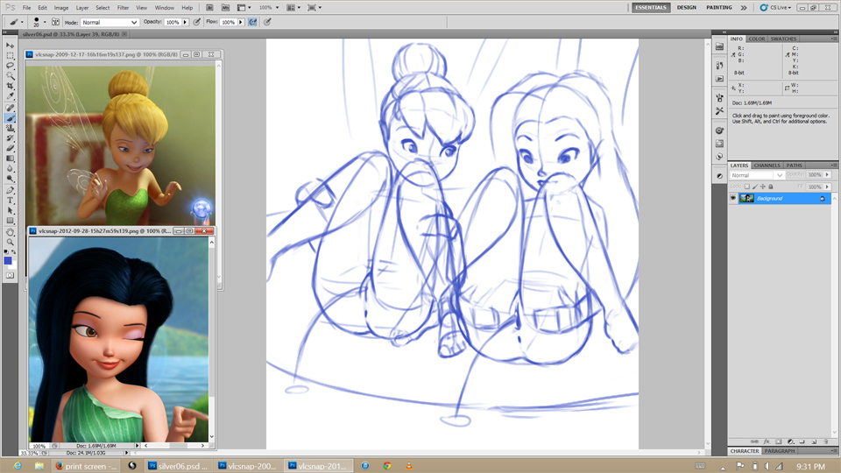The height and width of the screenshot is (473, 841).
Task: Switch to the Color tab
Action: (x=757, y=39)
